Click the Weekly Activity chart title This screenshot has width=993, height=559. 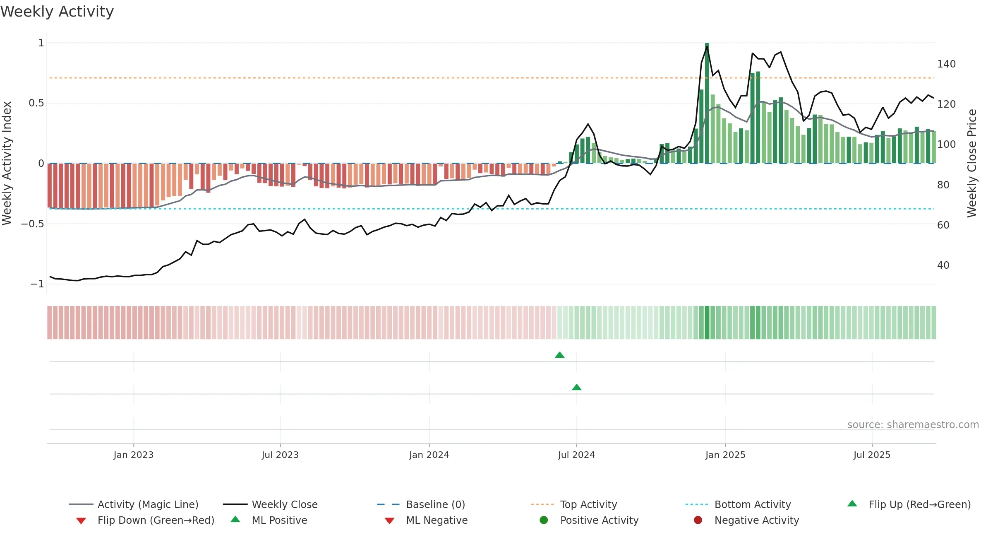click(57, 12)
